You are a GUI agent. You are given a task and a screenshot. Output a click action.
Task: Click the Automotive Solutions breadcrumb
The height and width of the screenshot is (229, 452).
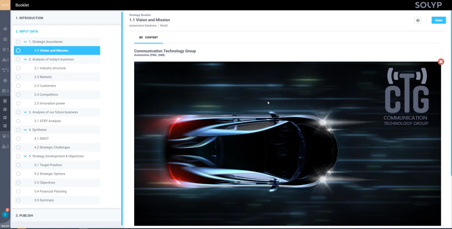coord(143,25)
